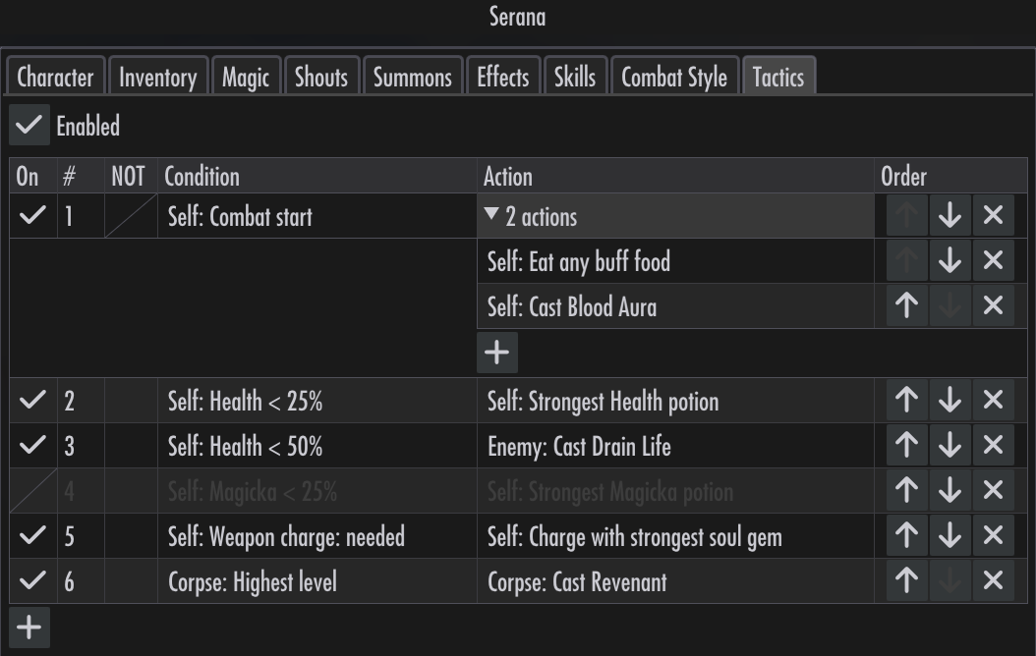Change the Strongest Health potion action
This screenshot has height=656, width=1036.
point(675,401)
